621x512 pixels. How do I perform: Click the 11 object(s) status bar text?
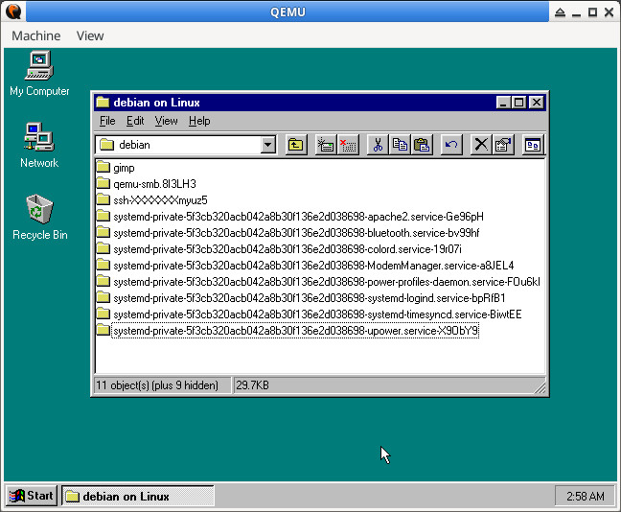click(157, 385)
